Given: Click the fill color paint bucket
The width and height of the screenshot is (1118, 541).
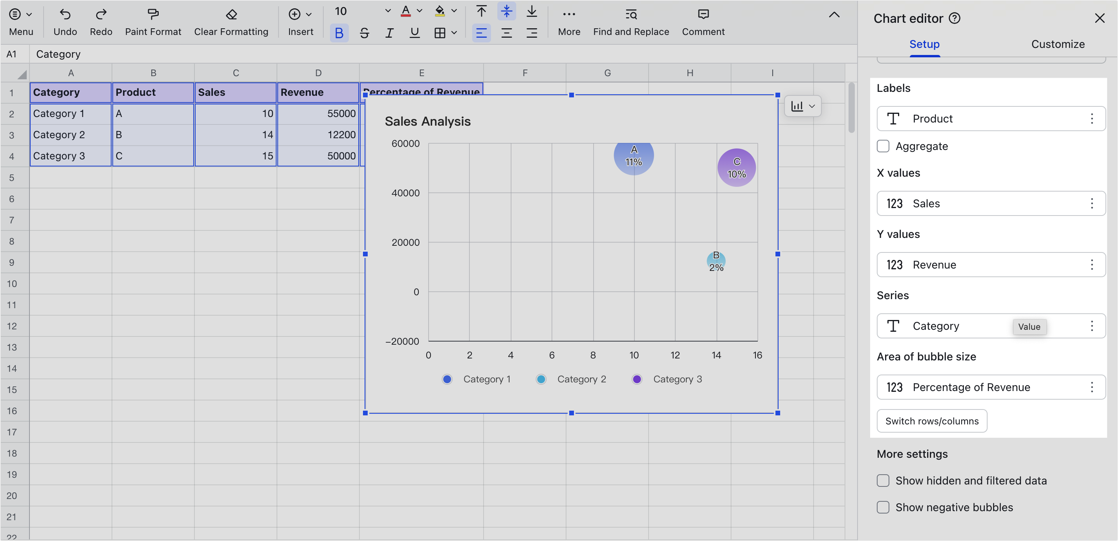Looking at the screenshot, I should pyautogui.click(x=440, y=11).
